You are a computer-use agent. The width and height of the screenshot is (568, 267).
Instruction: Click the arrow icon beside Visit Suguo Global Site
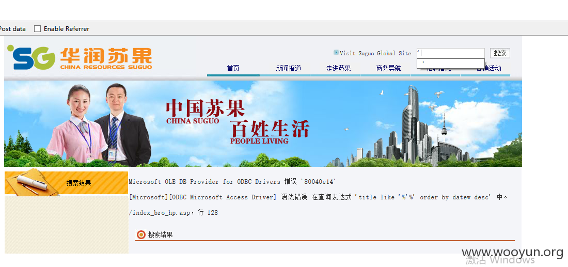[x=336, y=53]
